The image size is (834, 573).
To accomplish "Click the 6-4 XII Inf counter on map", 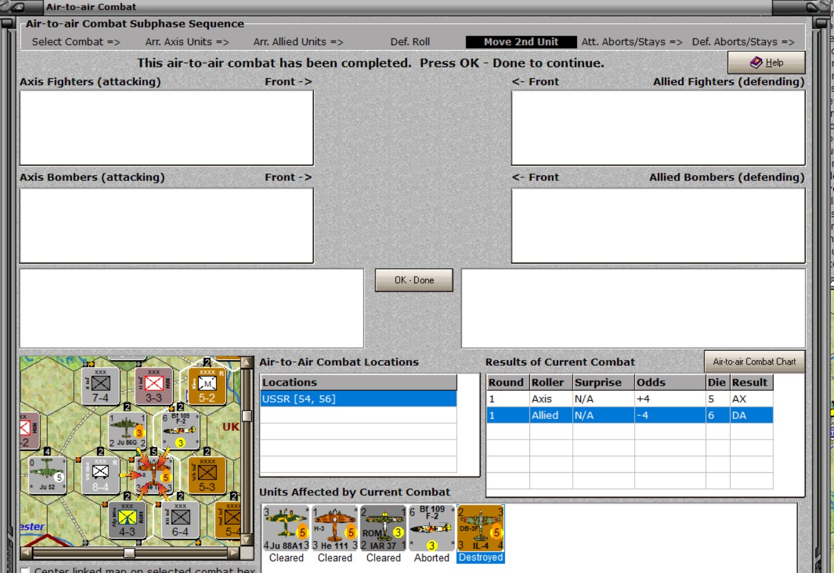I will [x=180, y=520].
